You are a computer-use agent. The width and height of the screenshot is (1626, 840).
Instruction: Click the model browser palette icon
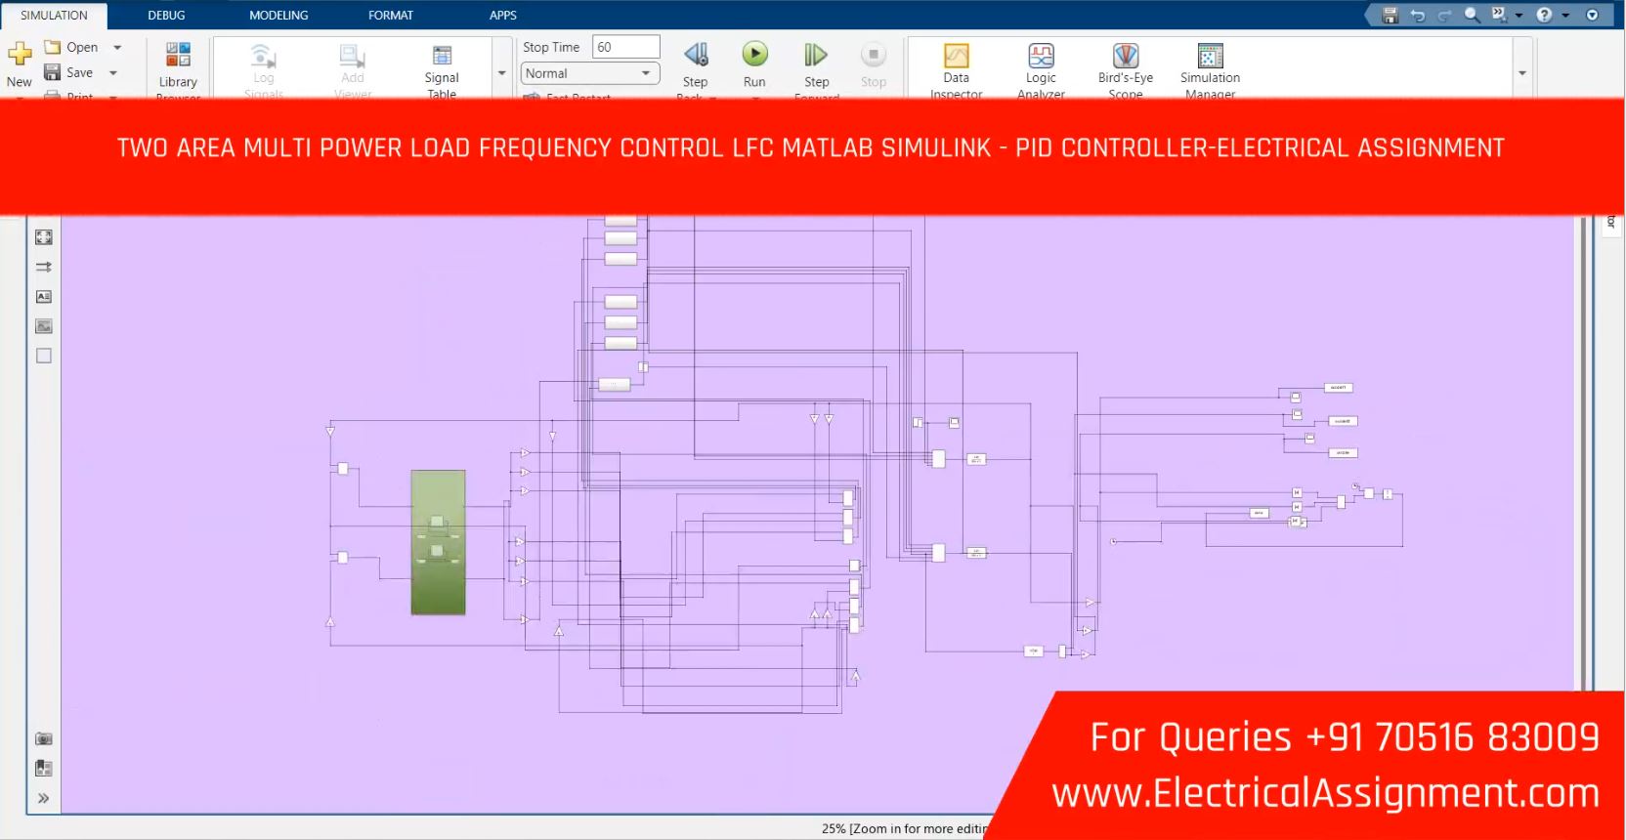pos(44,769)
